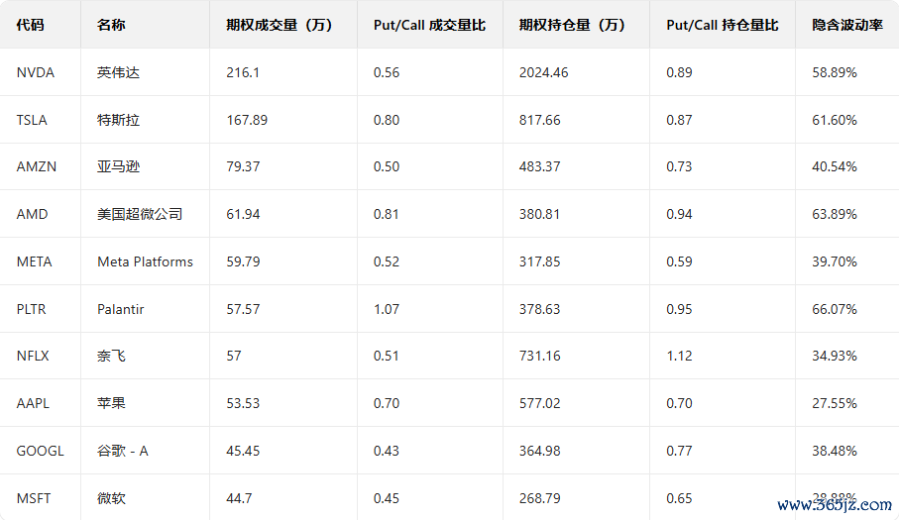Click the 代码 column header

point(31,25)
